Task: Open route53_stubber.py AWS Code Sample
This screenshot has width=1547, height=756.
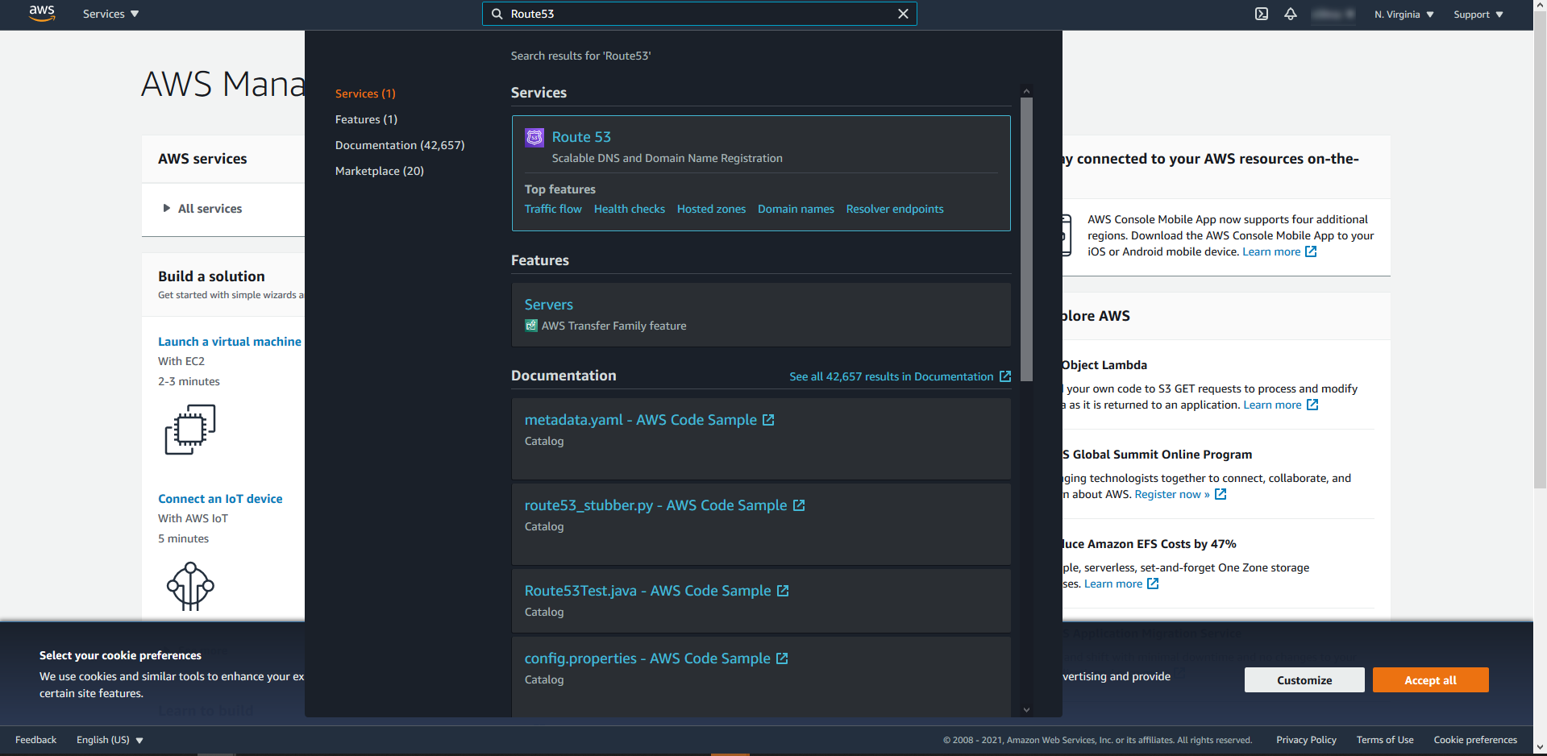Action: pos(656,505)
